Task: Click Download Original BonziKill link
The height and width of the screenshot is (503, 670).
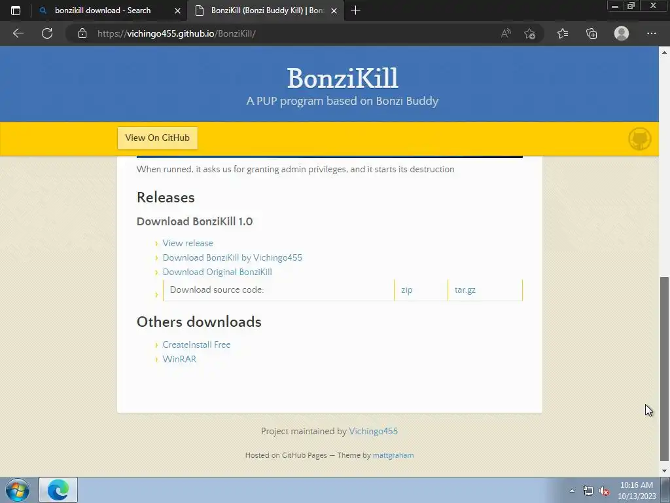Action: coord(217,272)
